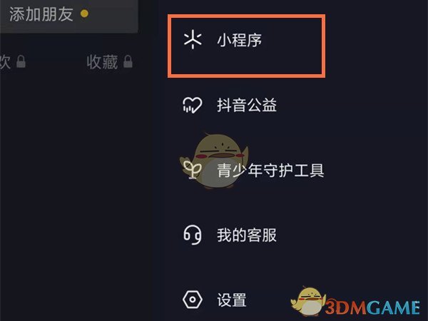Open 我的客服 text entry
This screenshot has height=321, width=428.
pos(247,235)
